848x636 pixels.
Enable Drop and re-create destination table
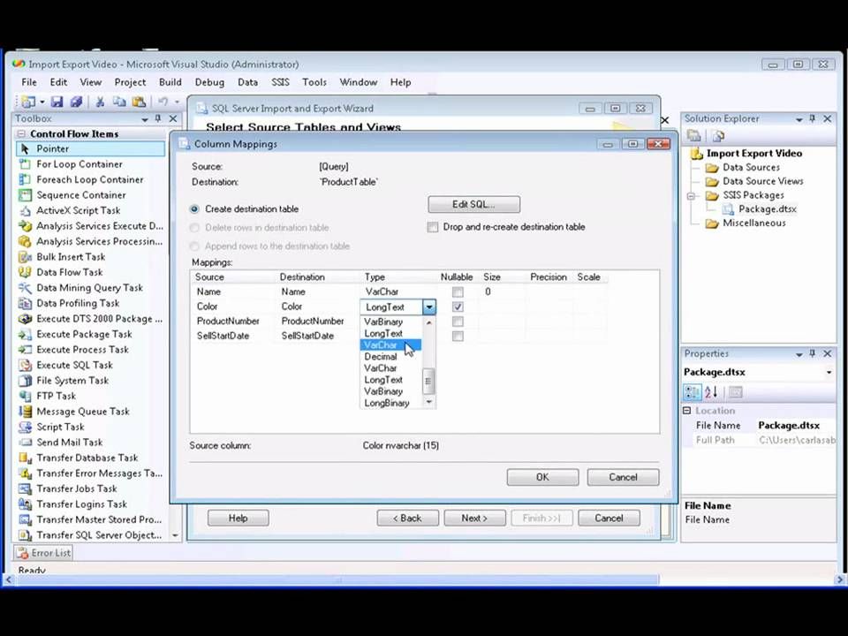(x=433, y=227)
